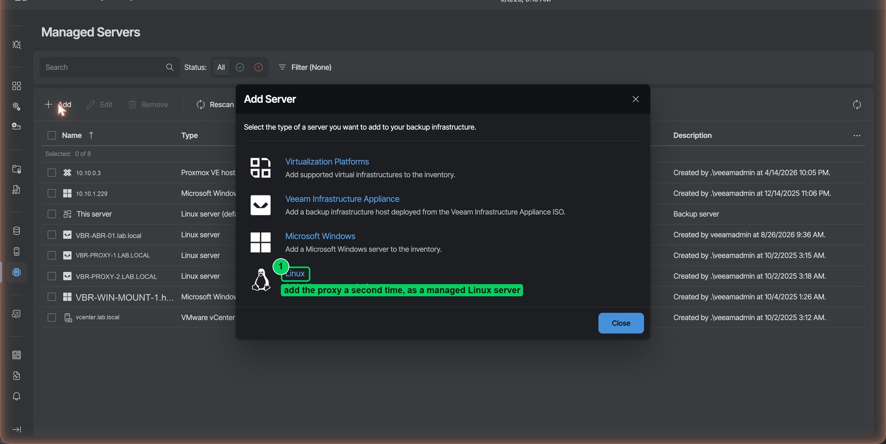Click Add in the toolbar

point(58,104)
